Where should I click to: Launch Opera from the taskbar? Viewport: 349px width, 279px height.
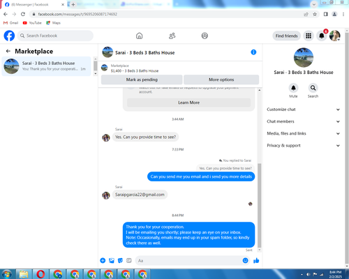pos(40,274)
